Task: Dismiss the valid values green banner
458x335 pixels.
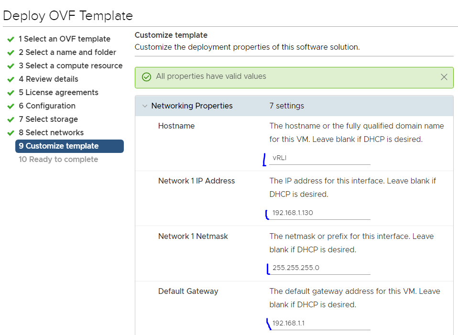Action: click(444, 77)
